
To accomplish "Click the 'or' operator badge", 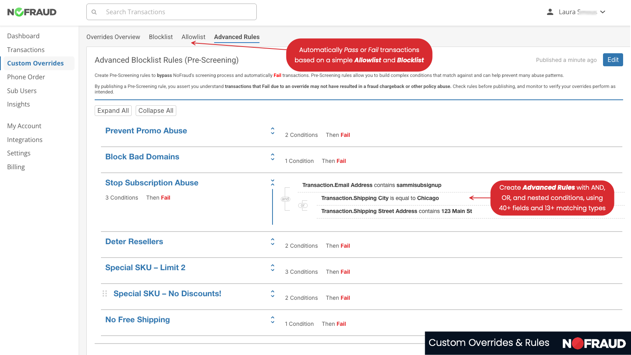I will 302,205.
